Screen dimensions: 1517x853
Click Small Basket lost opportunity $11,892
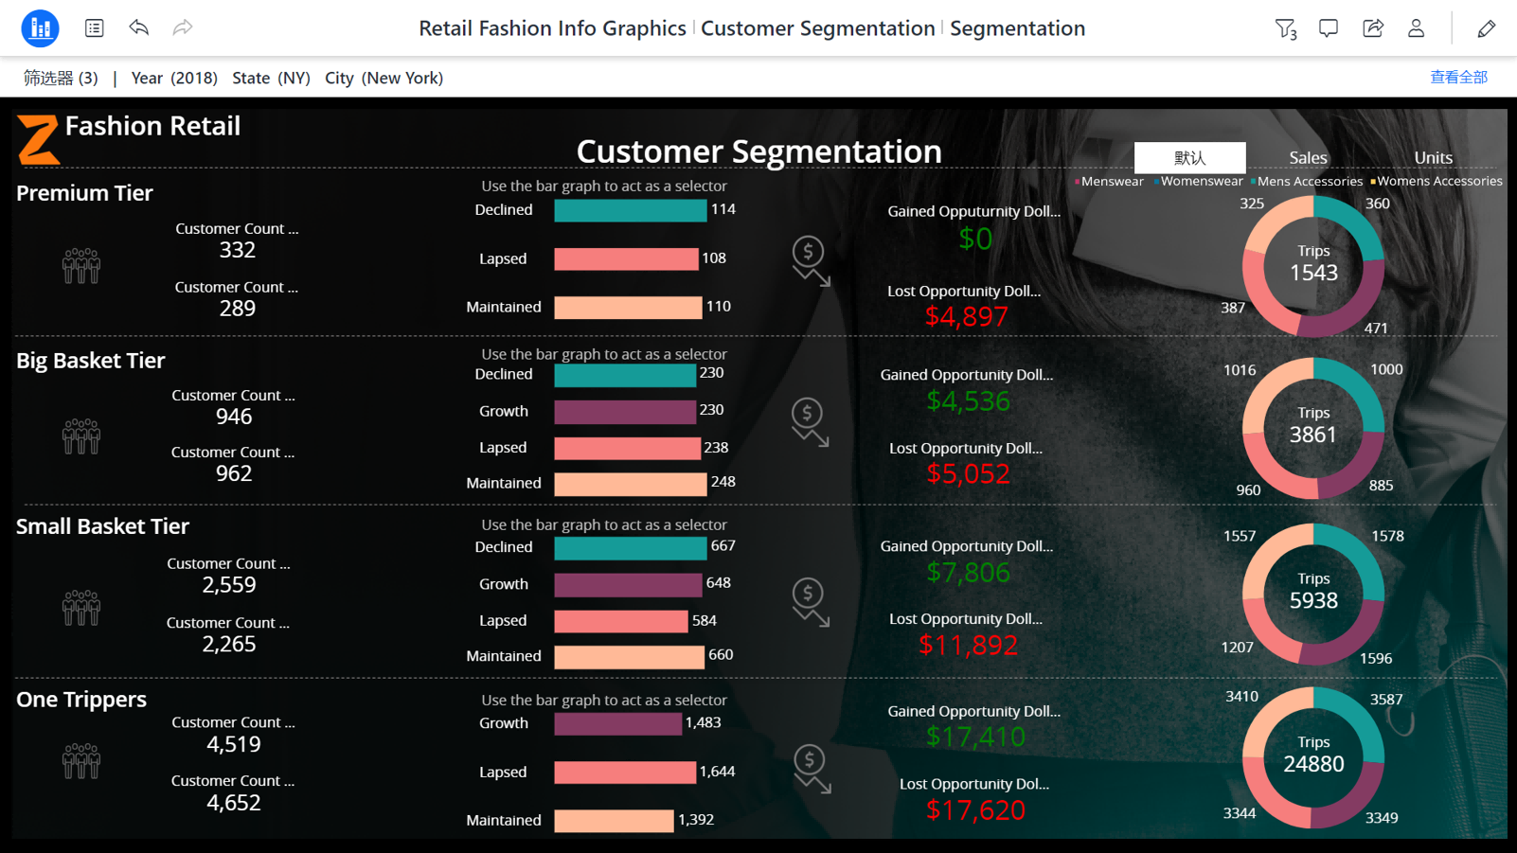(969, 646)
